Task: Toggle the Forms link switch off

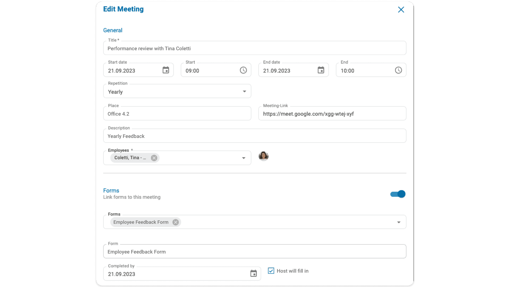Action: (x=398, y=194)
